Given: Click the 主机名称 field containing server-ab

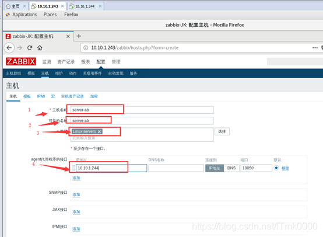Looking at the screenshot, I should click(142, 110).
